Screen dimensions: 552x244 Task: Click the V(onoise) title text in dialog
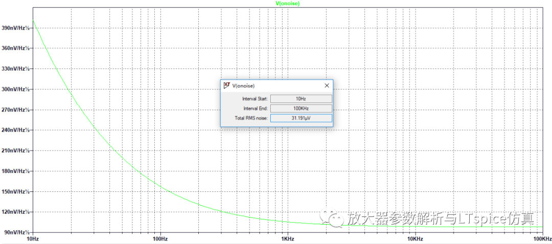(x=243, y=86)
